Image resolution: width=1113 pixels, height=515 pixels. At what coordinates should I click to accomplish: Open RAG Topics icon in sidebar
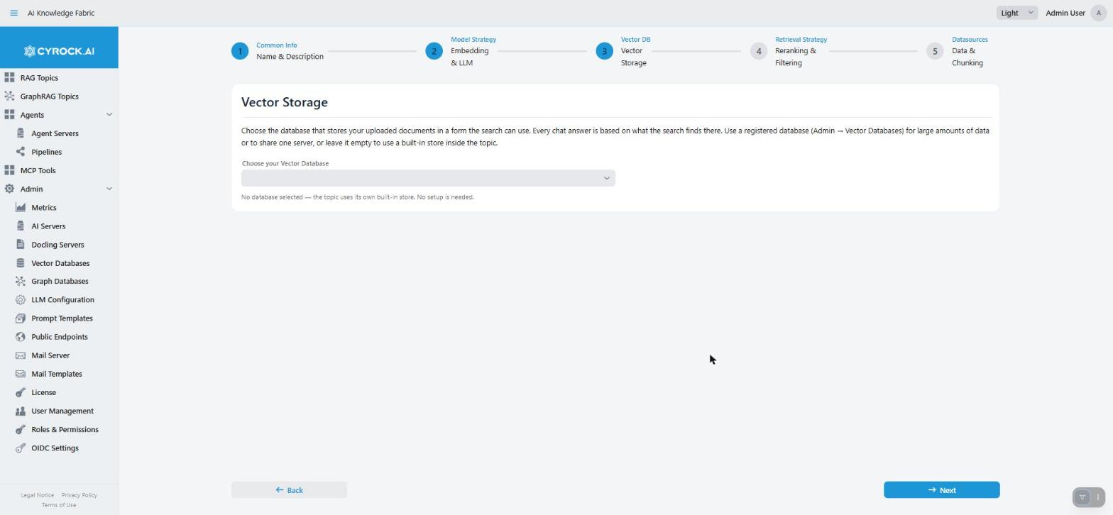point(9,78)
